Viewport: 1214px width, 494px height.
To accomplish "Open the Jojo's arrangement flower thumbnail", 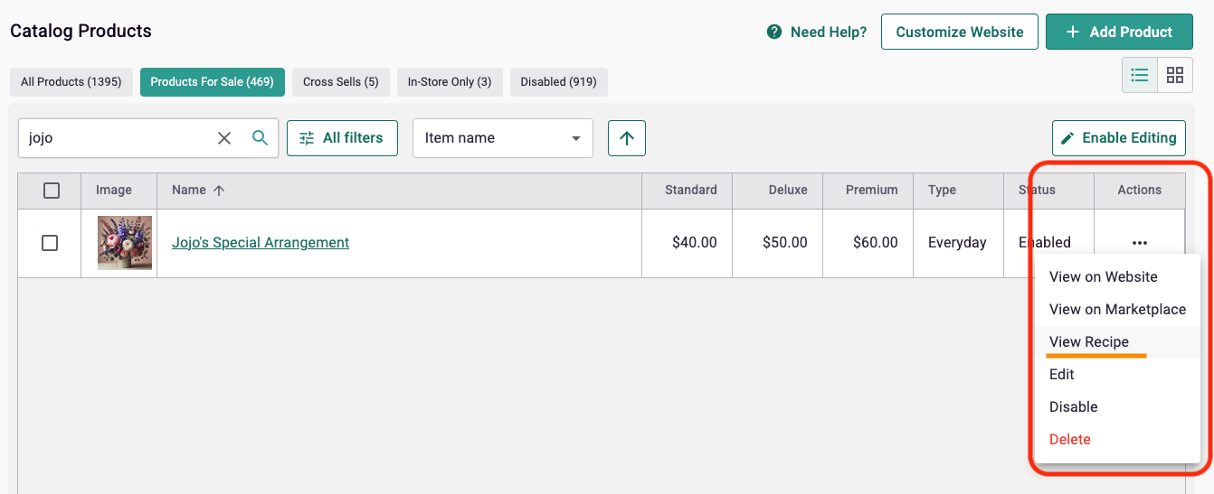I will pyautogui.click(x=125, y=243).
